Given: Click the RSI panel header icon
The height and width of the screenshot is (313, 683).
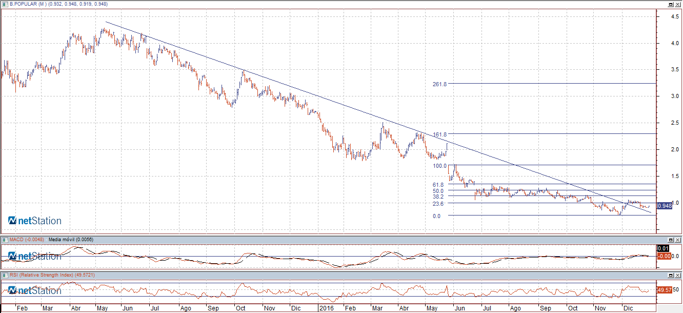Looking at the screenshot, I should point(4,276).
